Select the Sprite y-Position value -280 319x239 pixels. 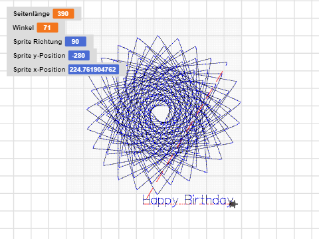(79, 56)
